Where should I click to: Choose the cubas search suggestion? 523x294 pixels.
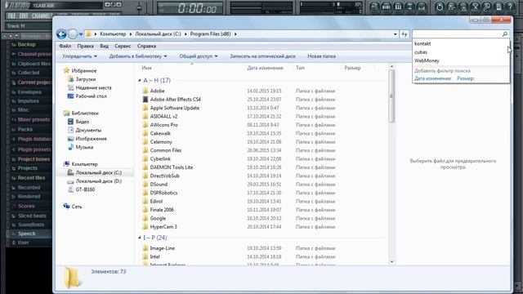coord(460,52)
